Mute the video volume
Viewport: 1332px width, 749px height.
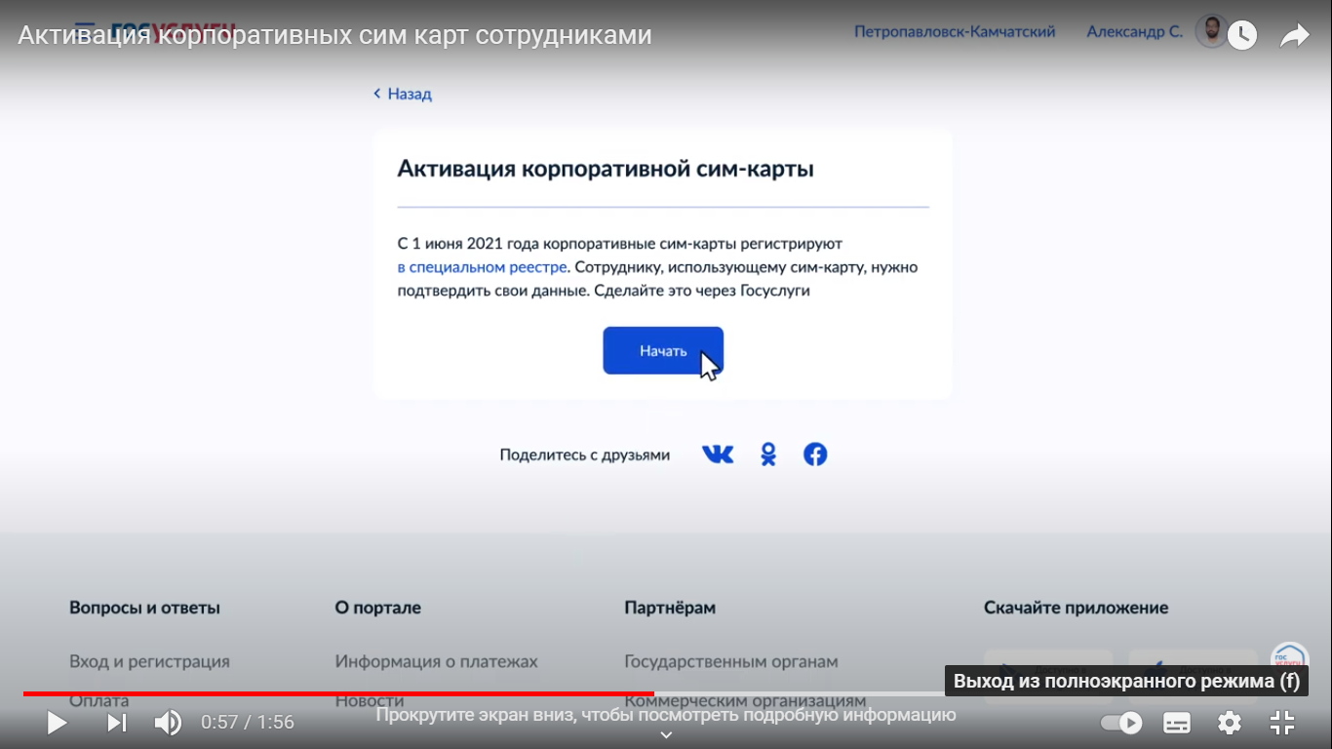[168, 723]
